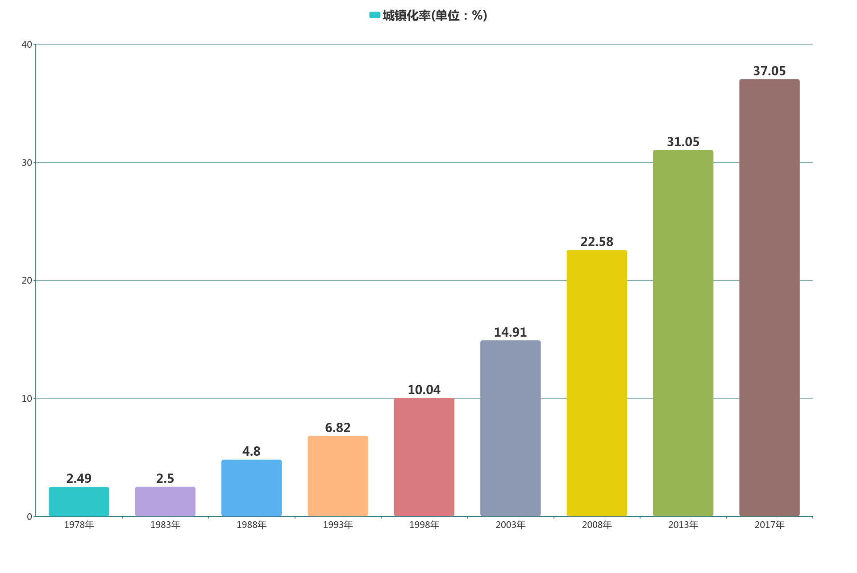The height and width of the screenshot is (573, 857).
Task: Click the teal legend color marker
Action: [x=374, y=15]
